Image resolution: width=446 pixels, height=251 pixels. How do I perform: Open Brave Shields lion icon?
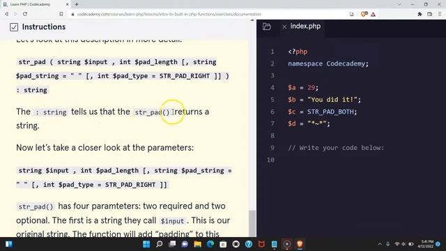point(364,14)
